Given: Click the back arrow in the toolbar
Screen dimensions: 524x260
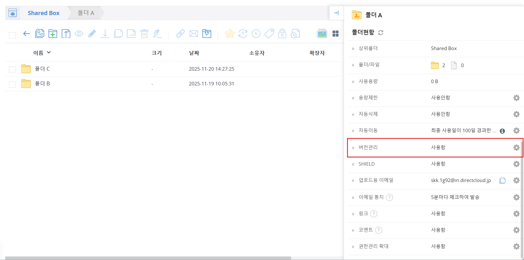Looking at the screenshot, I should pos(26,34).
